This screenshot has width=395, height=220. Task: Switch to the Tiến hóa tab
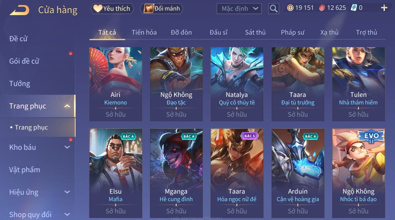point(144,32)
